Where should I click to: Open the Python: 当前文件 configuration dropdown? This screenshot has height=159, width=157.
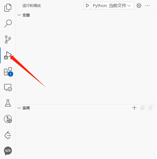pos(112,6)
